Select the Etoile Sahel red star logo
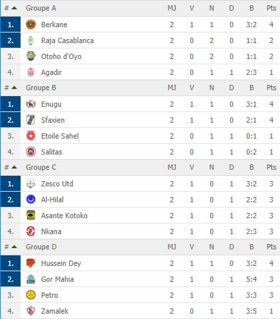 31,136
